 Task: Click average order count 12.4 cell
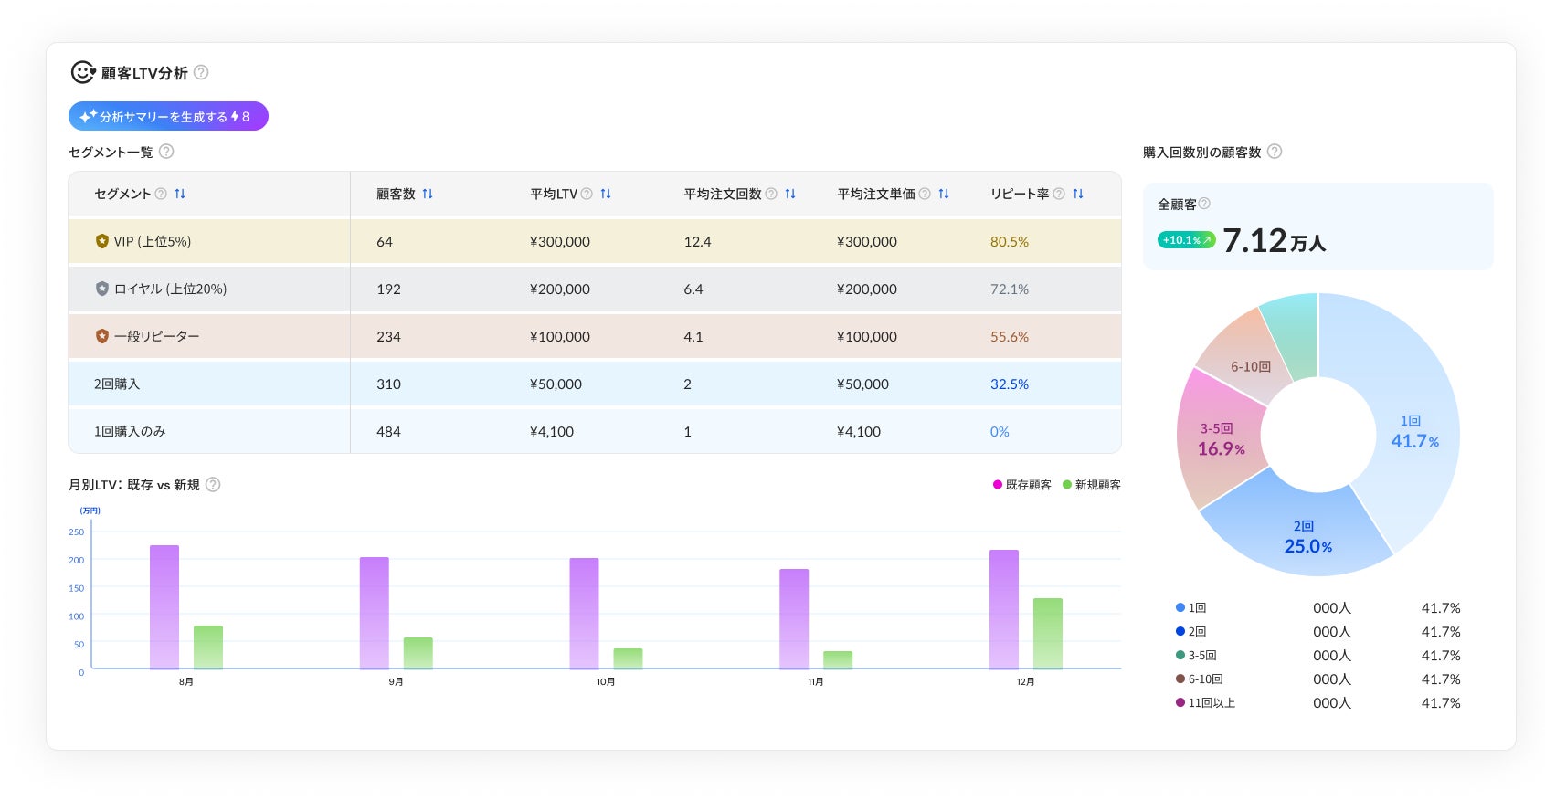697,241
